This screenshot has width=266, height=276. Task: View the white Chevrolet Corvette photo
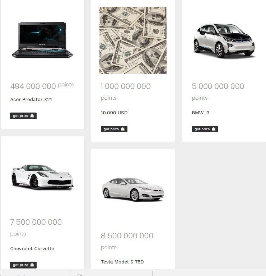(42, 177)
